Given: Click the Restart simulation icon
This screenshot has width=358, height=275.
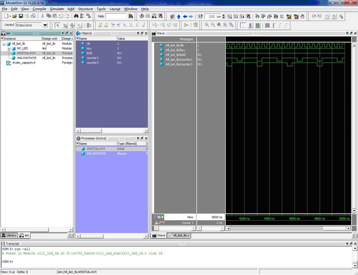Looking at the screenshot, I should point(200,16).
